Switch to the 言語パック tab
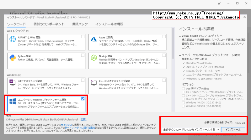This screenshot has height=140, width=251. pos(80,24)
